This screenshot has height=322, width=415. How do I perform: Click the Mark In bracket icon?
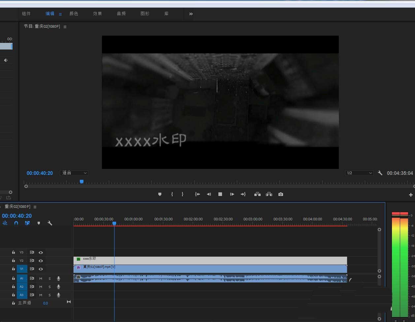172,194
